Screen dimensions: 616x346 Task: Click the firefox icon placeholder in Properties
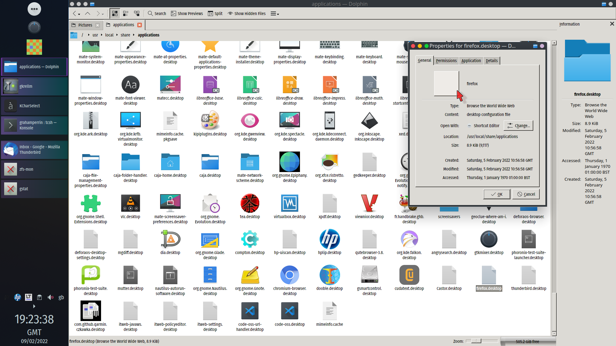click(x=446, y=84)
